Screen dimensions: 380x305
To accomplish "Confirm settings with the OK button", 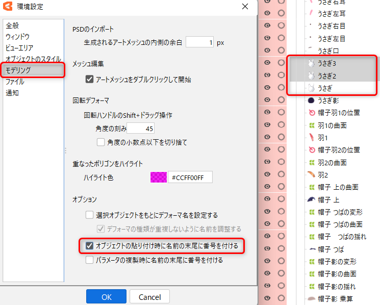I will click(106, 297).
